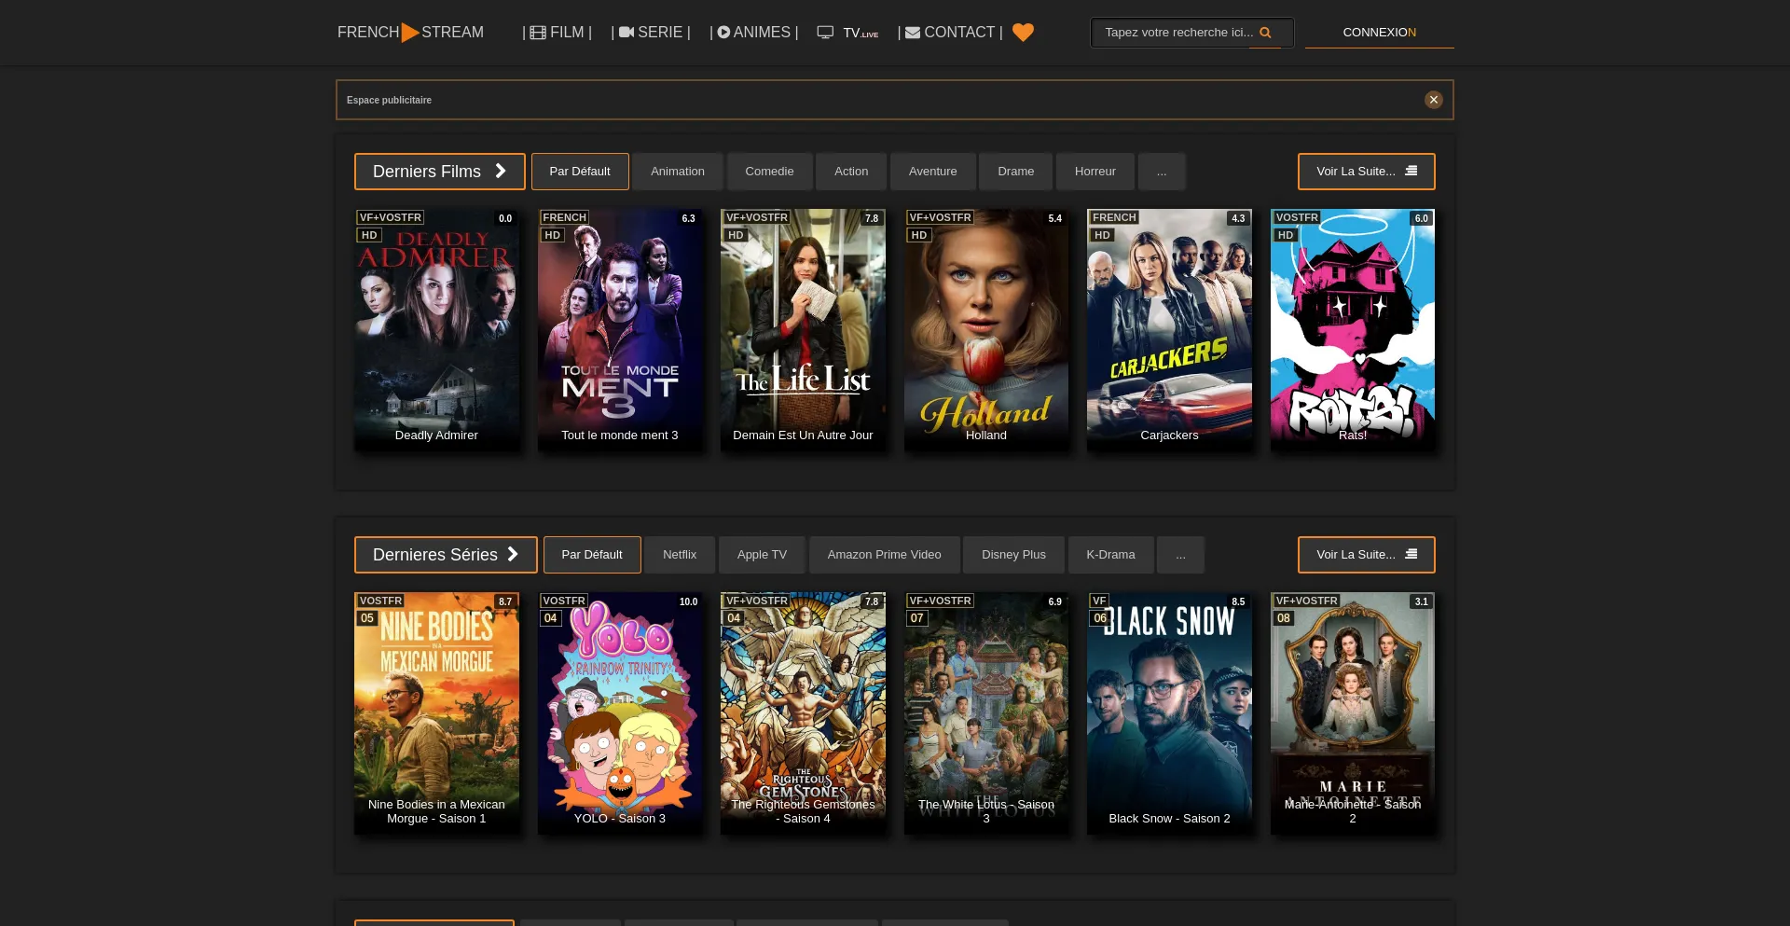Select Amazon Prime Video tab
The width and height of the screenshot is (1790, 926).
[884, 555]
